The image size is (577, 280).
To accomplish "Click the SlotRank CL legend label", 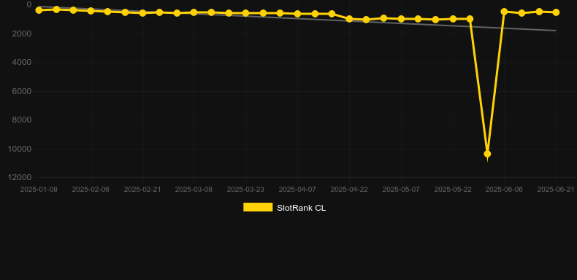I will tap(302, 208).
